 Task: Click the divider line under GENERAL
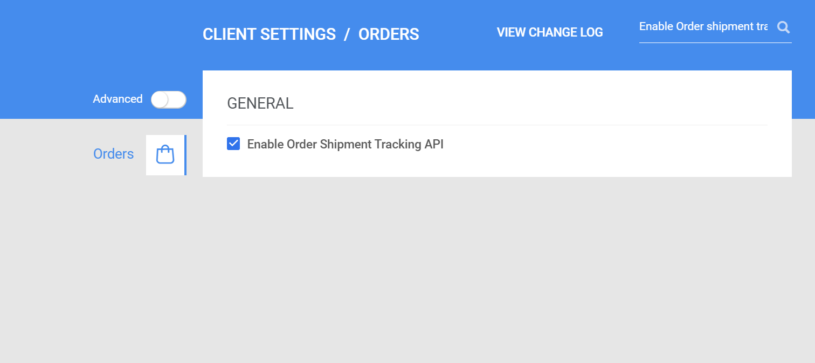pyautogui.click(x=497, y=125)
